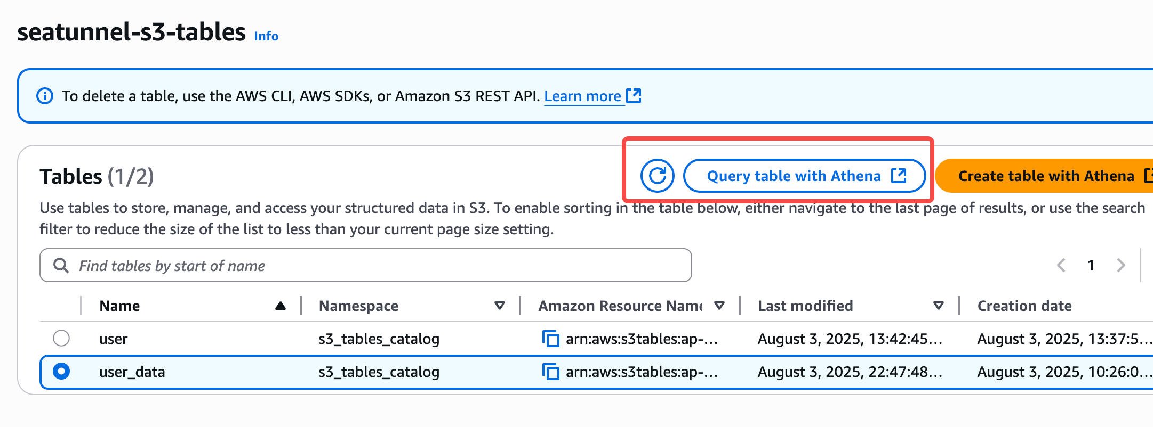Open the Learn more link
Image resolution: width=1153 pixels, height=427 pixels.
(x=582, y=96)
